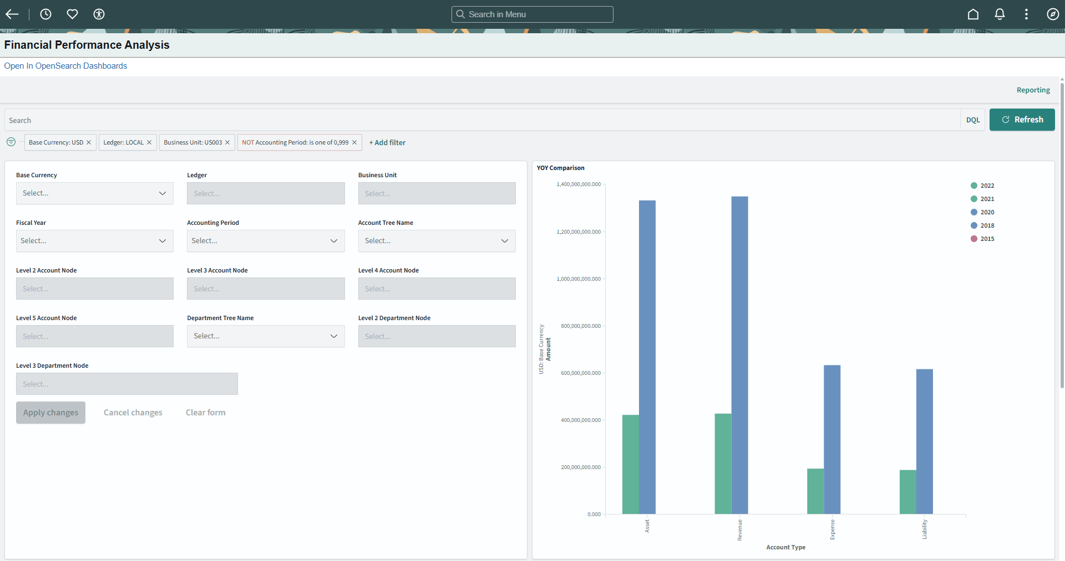This screenshot has height=561, width=1065.
Task: Open the filter options icon beside the filter pills
Action: (x=11, y=142)
